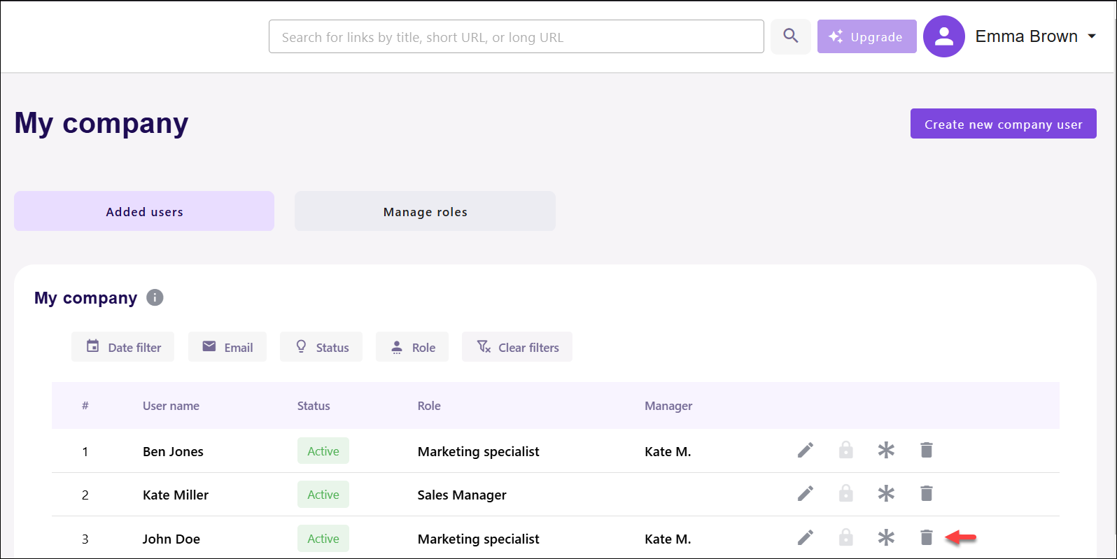Focus the link search input field
Screen dimensions: 1117x559
(x=517, y=36)
